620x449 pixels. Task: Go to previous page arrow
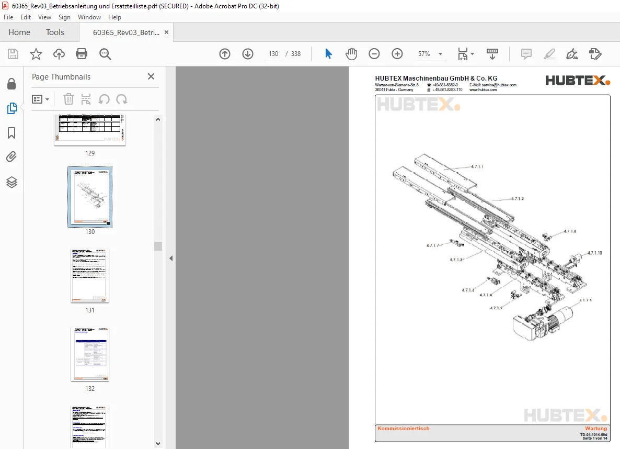225,54
